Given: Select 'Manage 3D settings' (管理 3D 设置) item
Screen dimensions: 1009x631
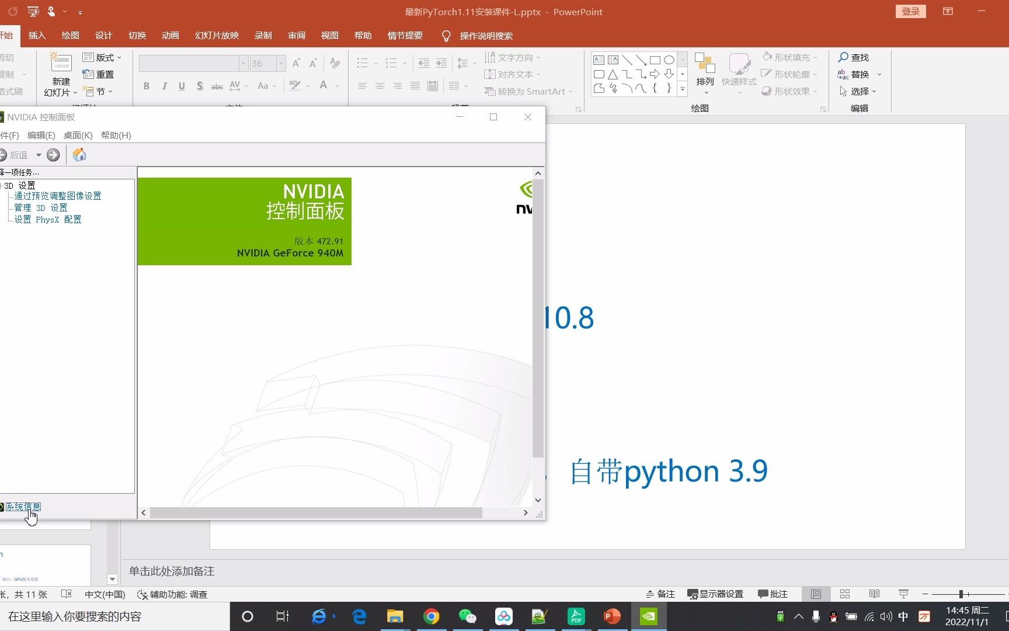Looking at the screenshot, I should click(41, 208).
